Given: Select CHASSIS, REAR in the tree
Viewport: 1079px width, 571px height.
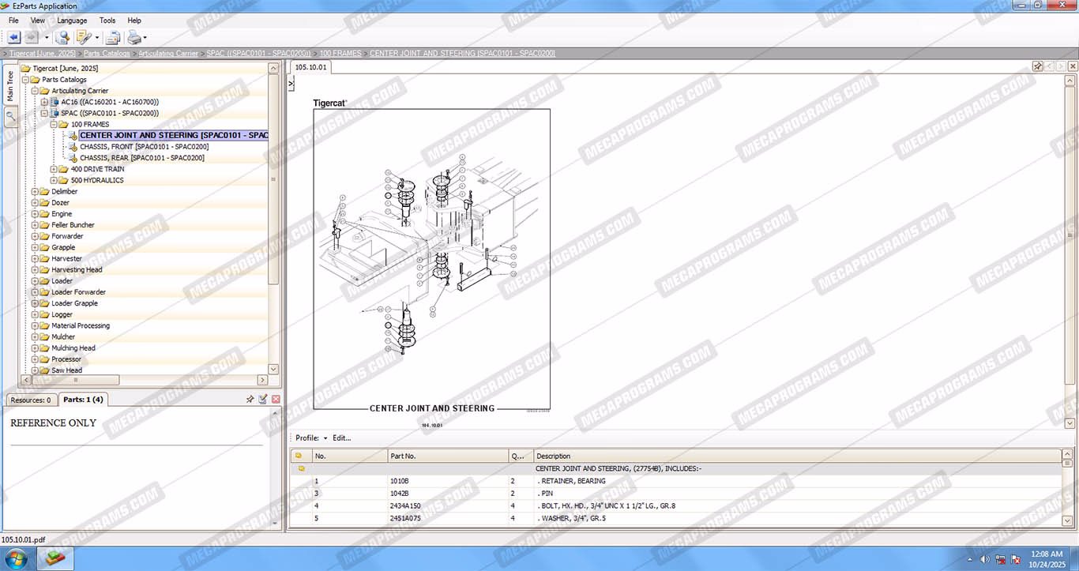Looking at the screenshot, I should pos(141,158).
